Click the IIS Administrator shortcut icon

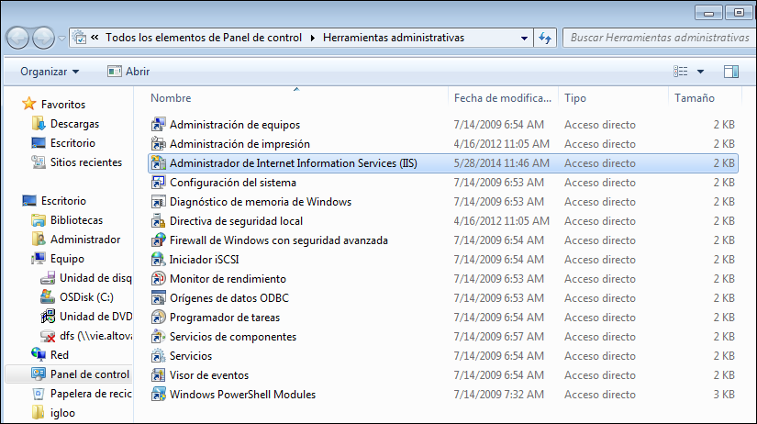click(159, 163)
